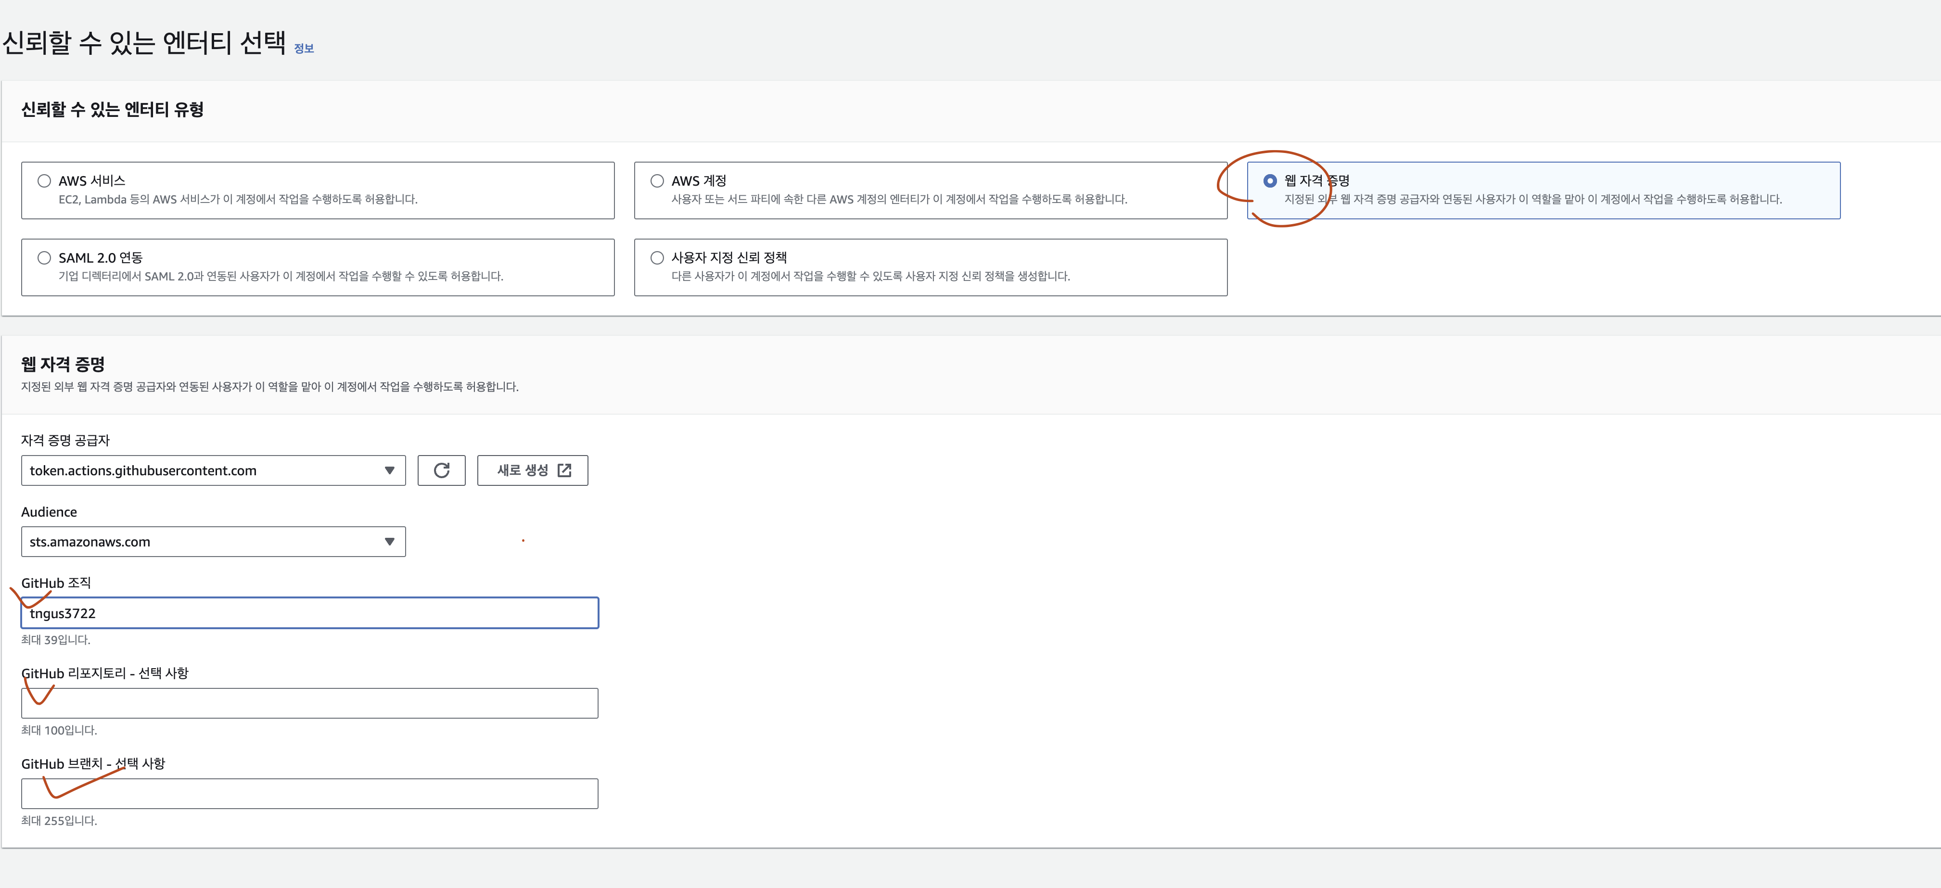Click the GitHub 브랜치 optional input field
This screenshot has height=888, width=1941.
310,793
